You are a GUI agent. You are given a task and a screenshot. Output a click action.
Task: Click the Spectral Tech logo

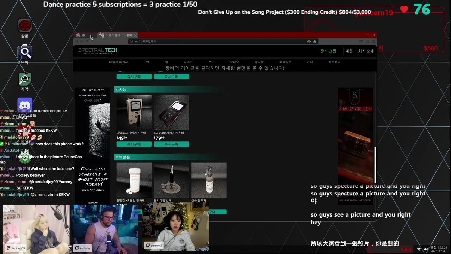(x=98, y=51)
